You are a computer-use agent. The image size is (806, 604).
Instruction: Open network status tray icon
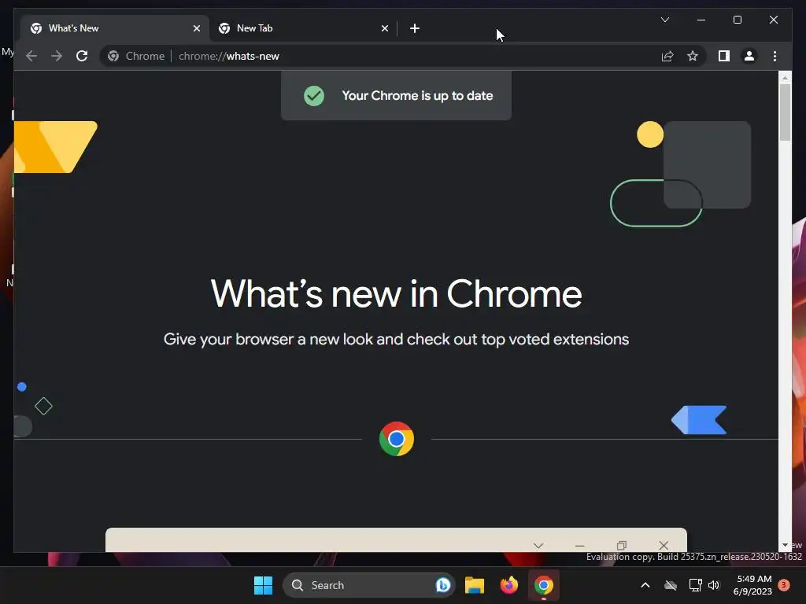(x=695, y=585)
